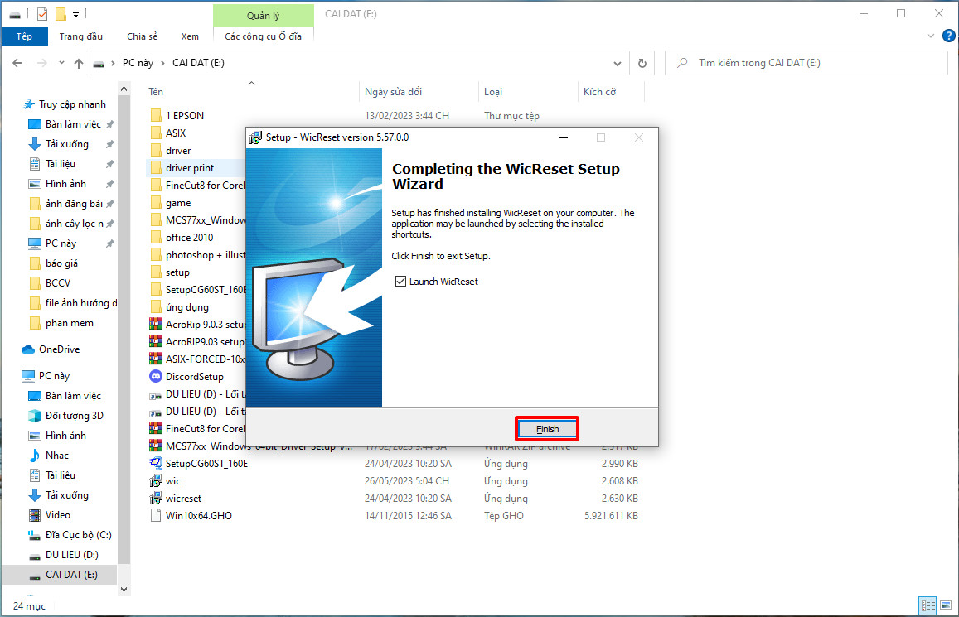Go up one folder level arrow
The height and width of the screenshot is (617, 959).
(78, 63)
